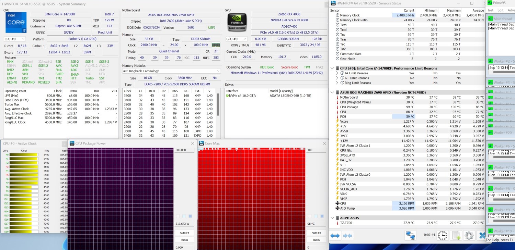Click the Worker #20 window icon in Prime95
The width and height of the screenshot is (515, 250).
pyautogui.click(x=490, y=133)
